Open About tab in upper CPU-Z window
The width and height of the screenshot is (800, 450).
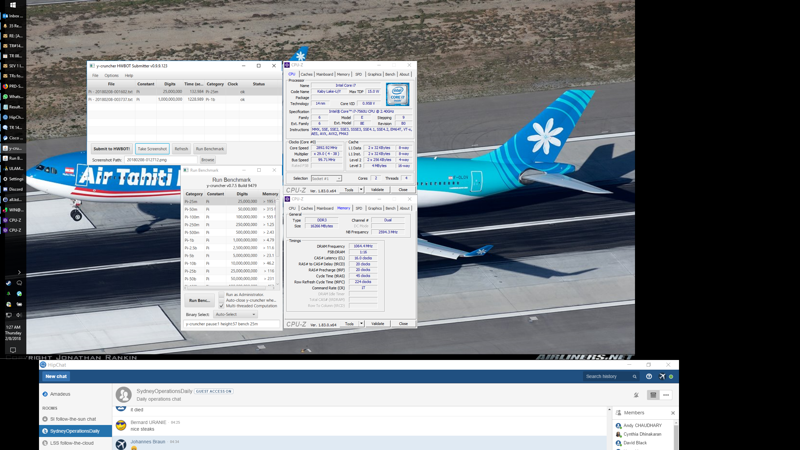(404, 74)
